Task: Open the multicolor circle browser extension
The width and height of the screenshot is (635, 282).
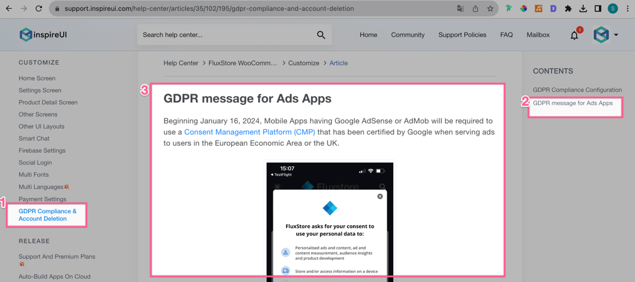Action: [x=523, y=8]
